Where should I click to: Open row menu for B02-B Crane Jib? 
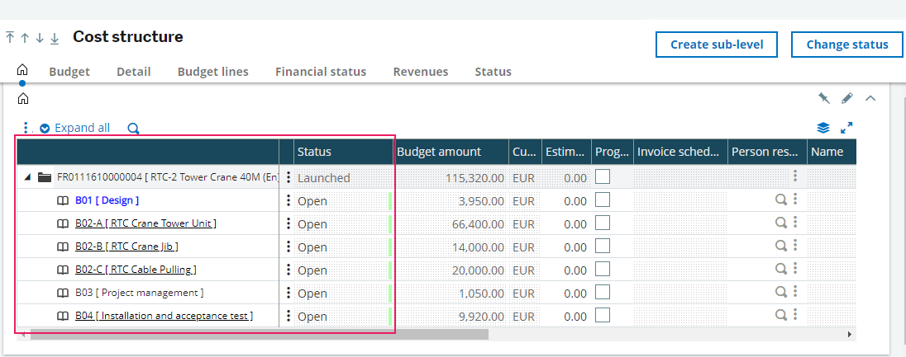[x=288, y=247]
